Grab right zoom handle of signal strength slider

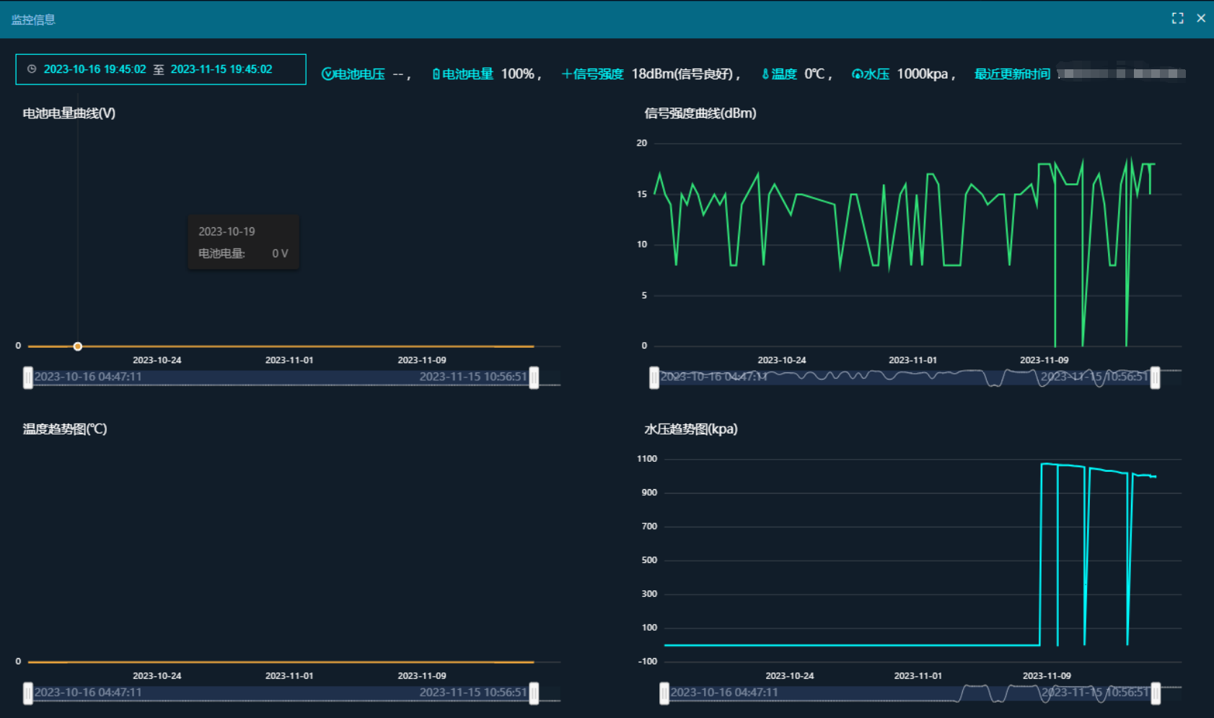point(1155,377)
